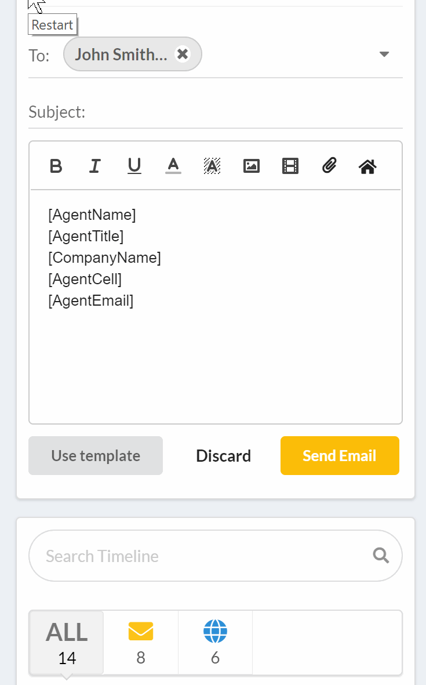Apply italic formatting to text
The height and width of the screenshot is (685, 426).
95,166
